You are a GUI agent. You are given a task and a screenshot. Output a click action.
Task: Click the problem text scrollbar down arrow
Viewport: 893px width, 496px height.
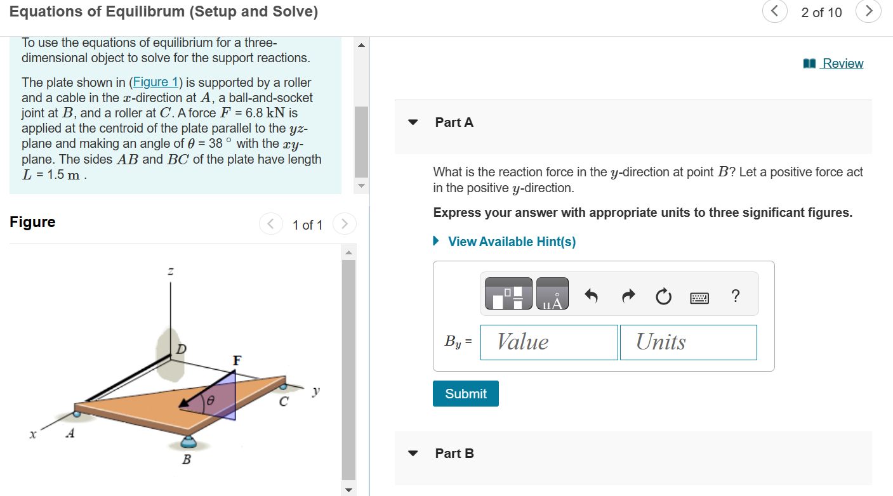click(361, 186)
